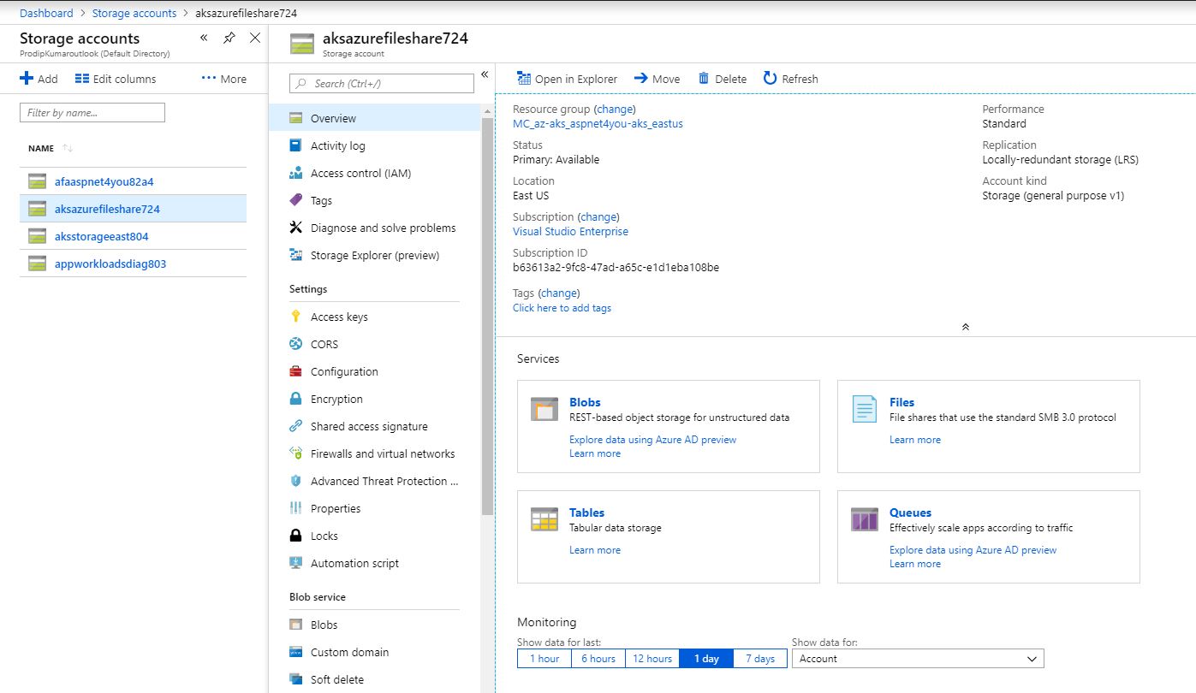Click the resource menu scrollbar
The image size is (1196, 693).
(488, 317)
